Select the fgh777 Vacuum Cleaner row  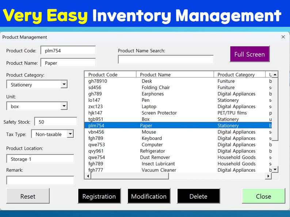(178, 170)
